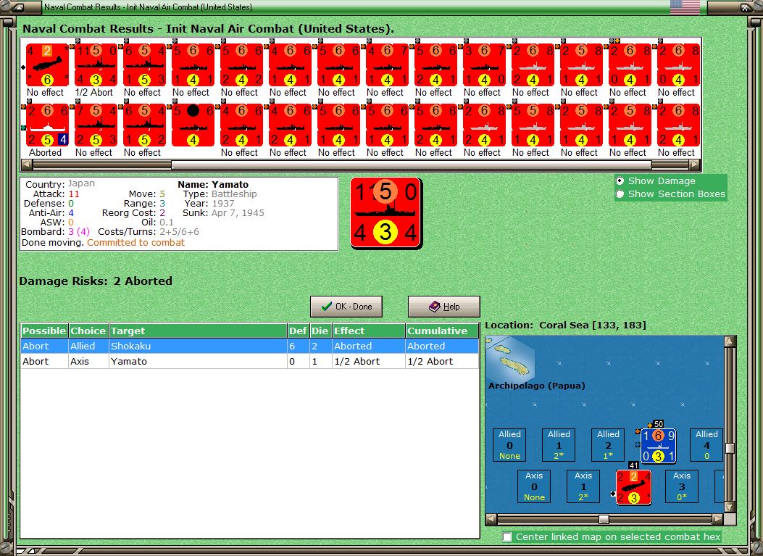This screenshot has width=763, height=556.
Task: Click the map's left scroll arrow
Action: 491,519
